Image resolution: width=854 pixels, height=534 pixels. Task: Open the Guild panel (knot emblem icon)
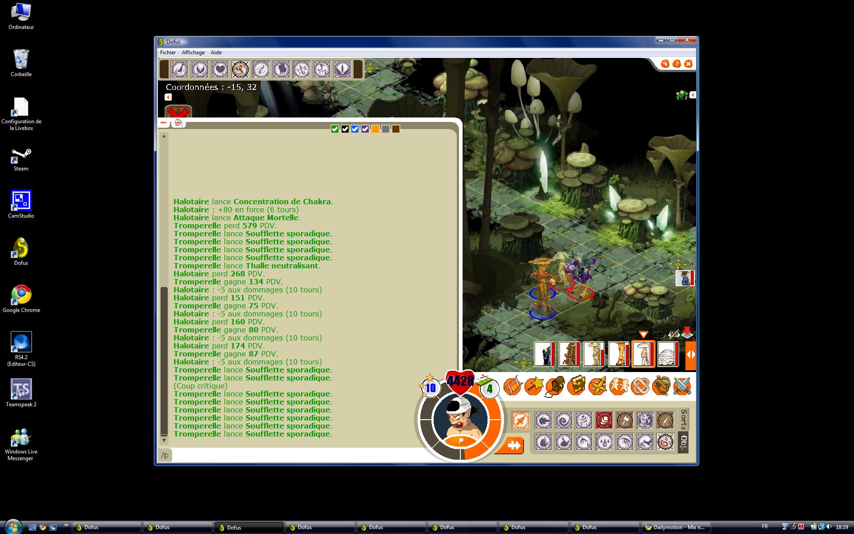pos(640,386)
